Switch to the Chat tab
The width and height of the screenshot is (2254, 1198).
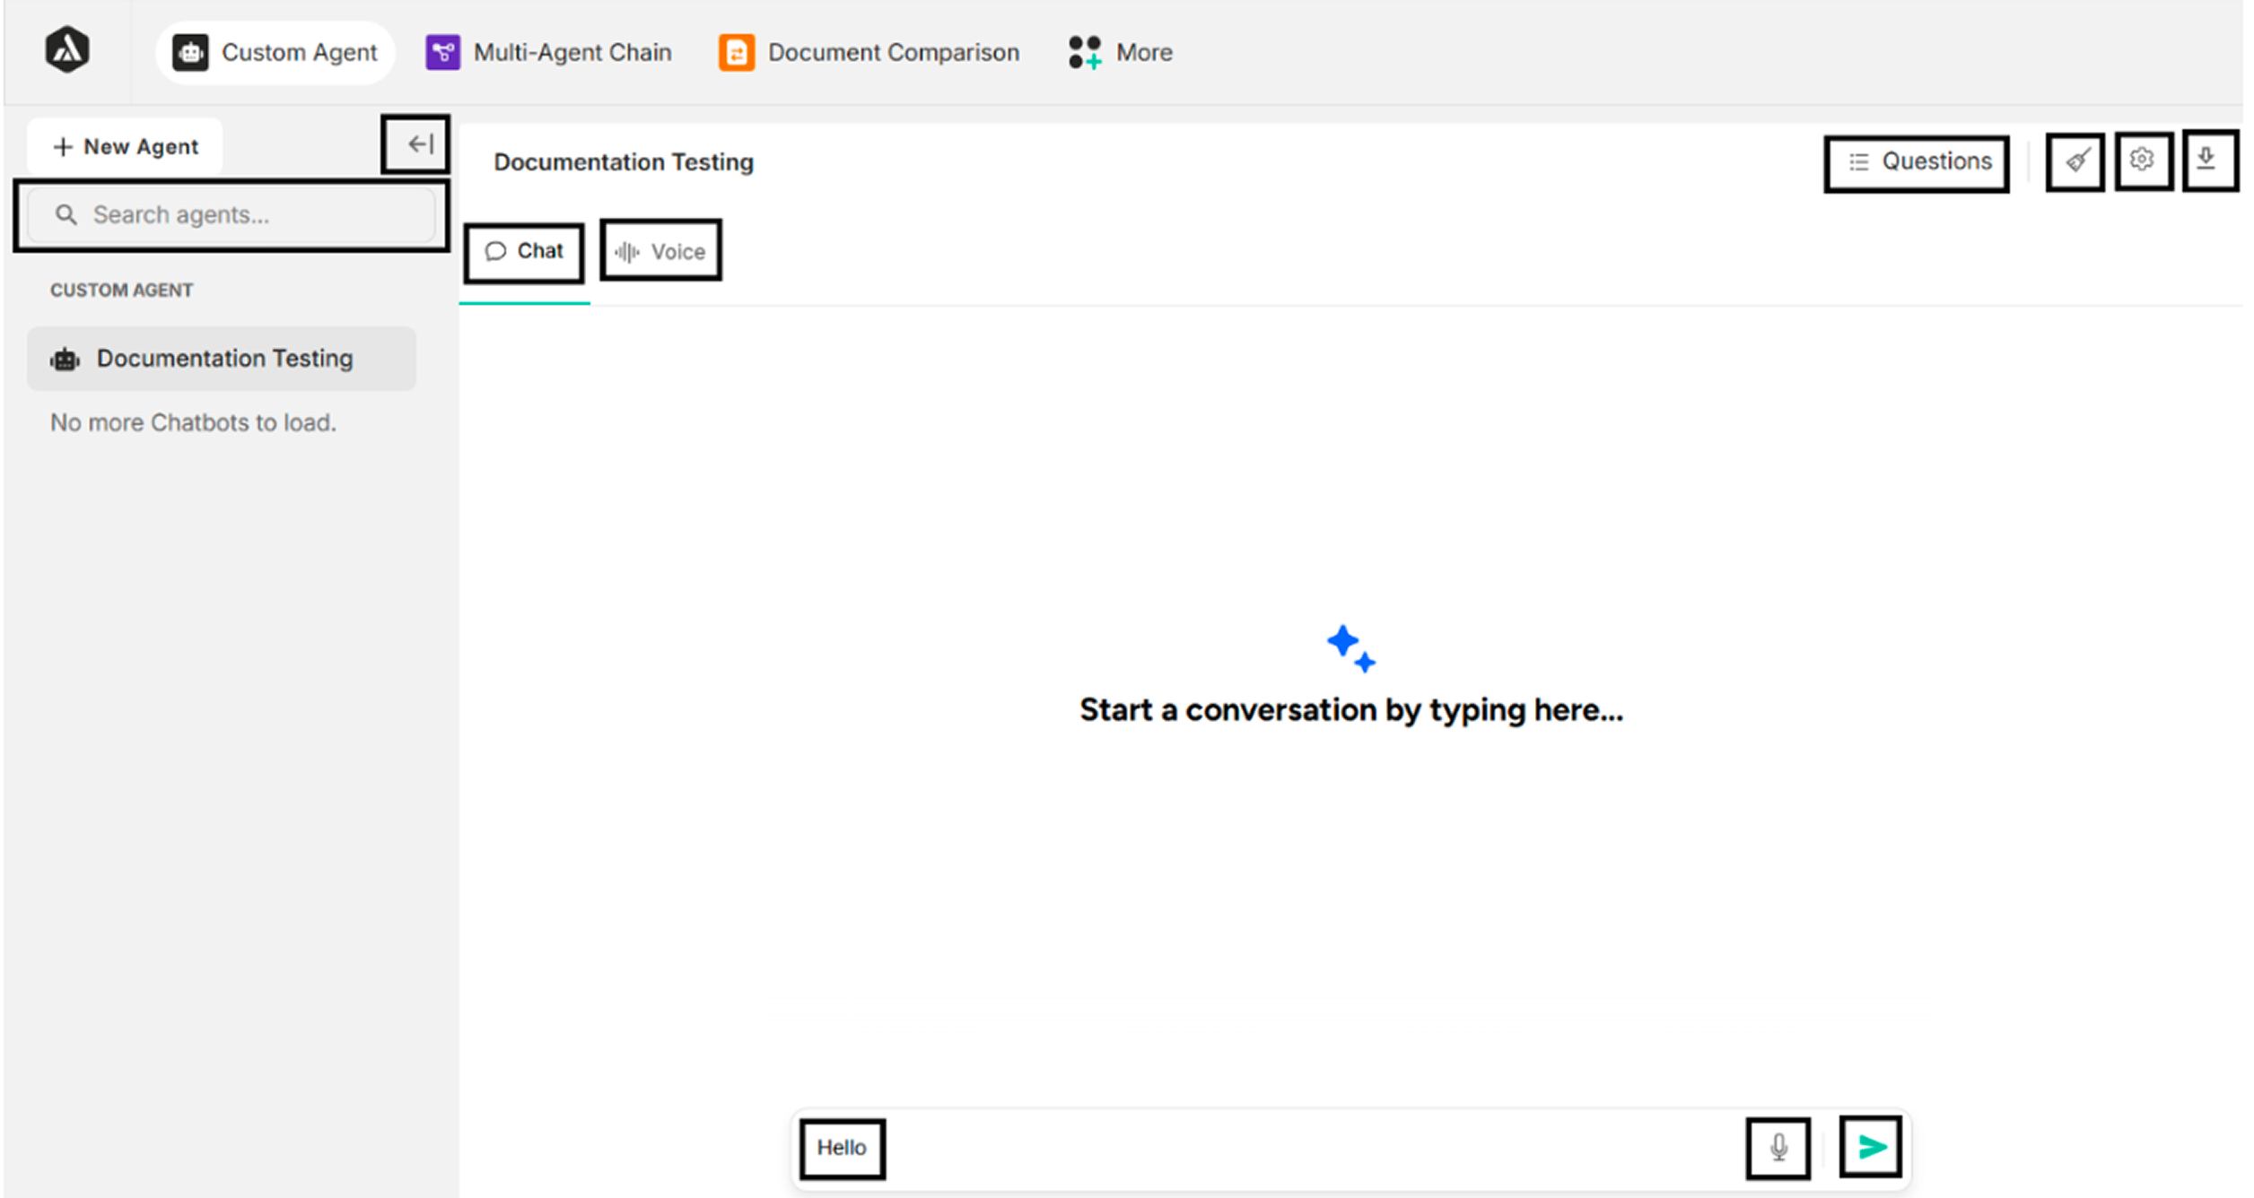click(x=524, y=251)
